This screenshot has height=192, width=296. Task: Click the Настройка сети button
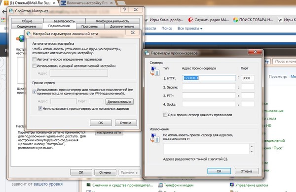click(109, 132)
